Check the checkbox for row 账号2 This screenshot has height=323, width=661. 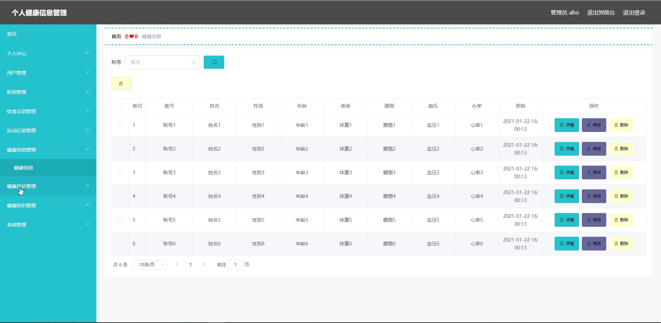pyautogui.click(x=120, y=149)
